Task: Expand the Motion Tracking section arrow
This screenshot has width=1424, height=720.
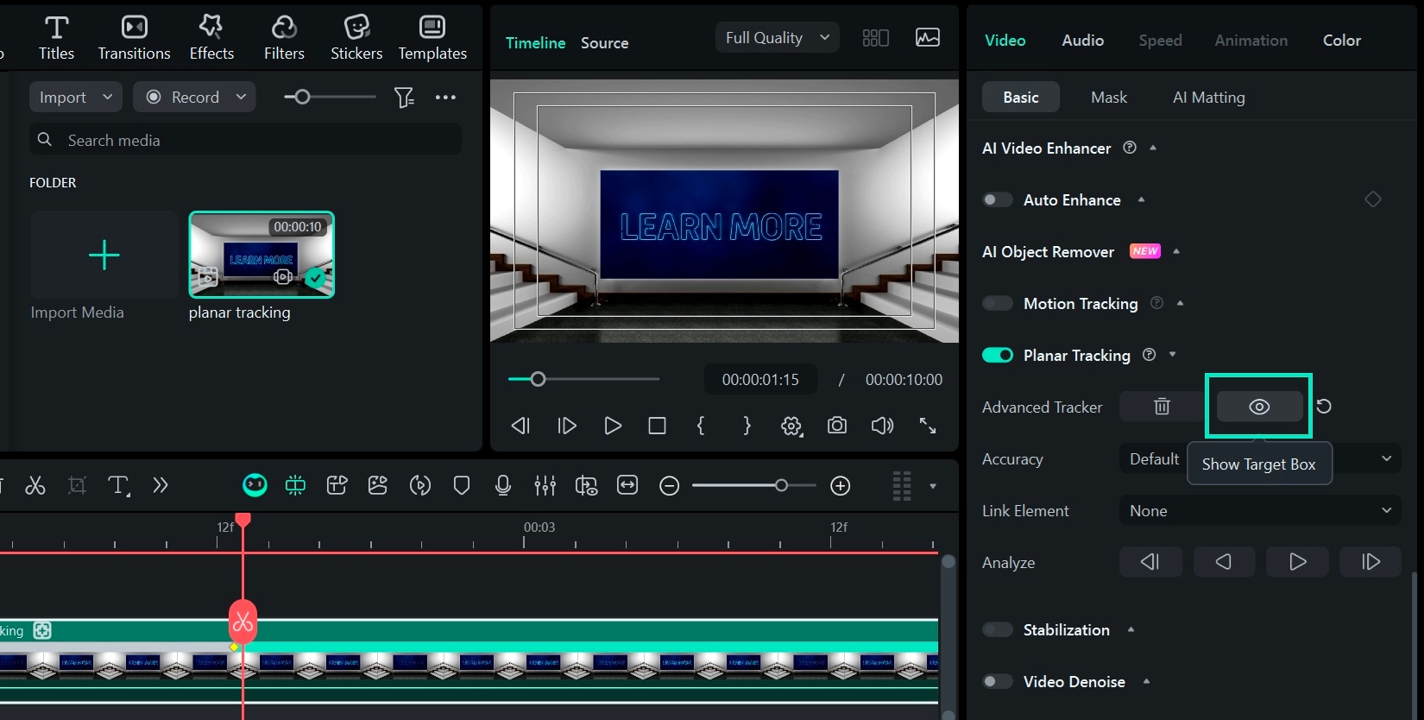Action: point(1180,303)
